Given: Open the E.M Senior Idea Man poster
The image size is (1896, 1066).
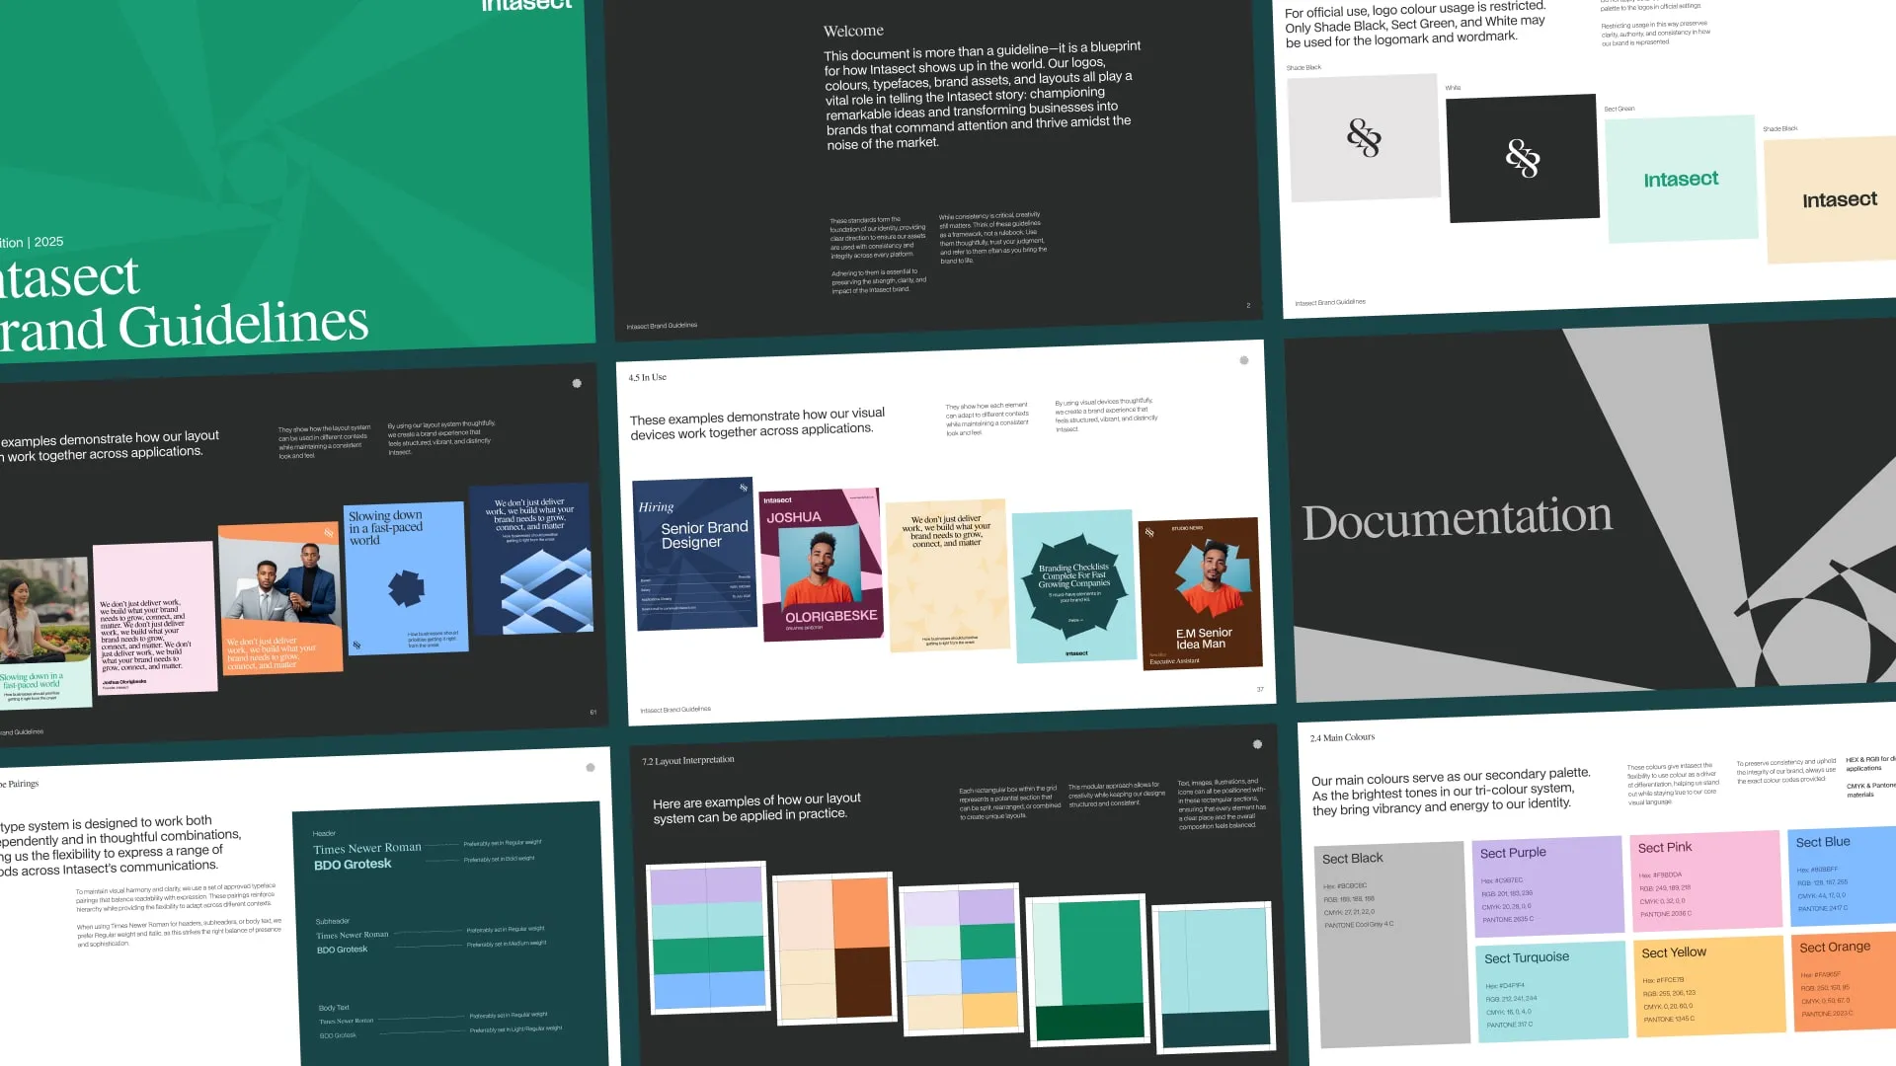Looking at the screenshot, I should [x=1200, y=593].
